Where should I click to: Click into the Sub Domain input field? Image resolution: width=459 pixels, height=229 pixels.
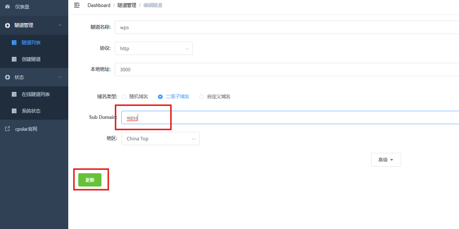(x=288, y=117)
